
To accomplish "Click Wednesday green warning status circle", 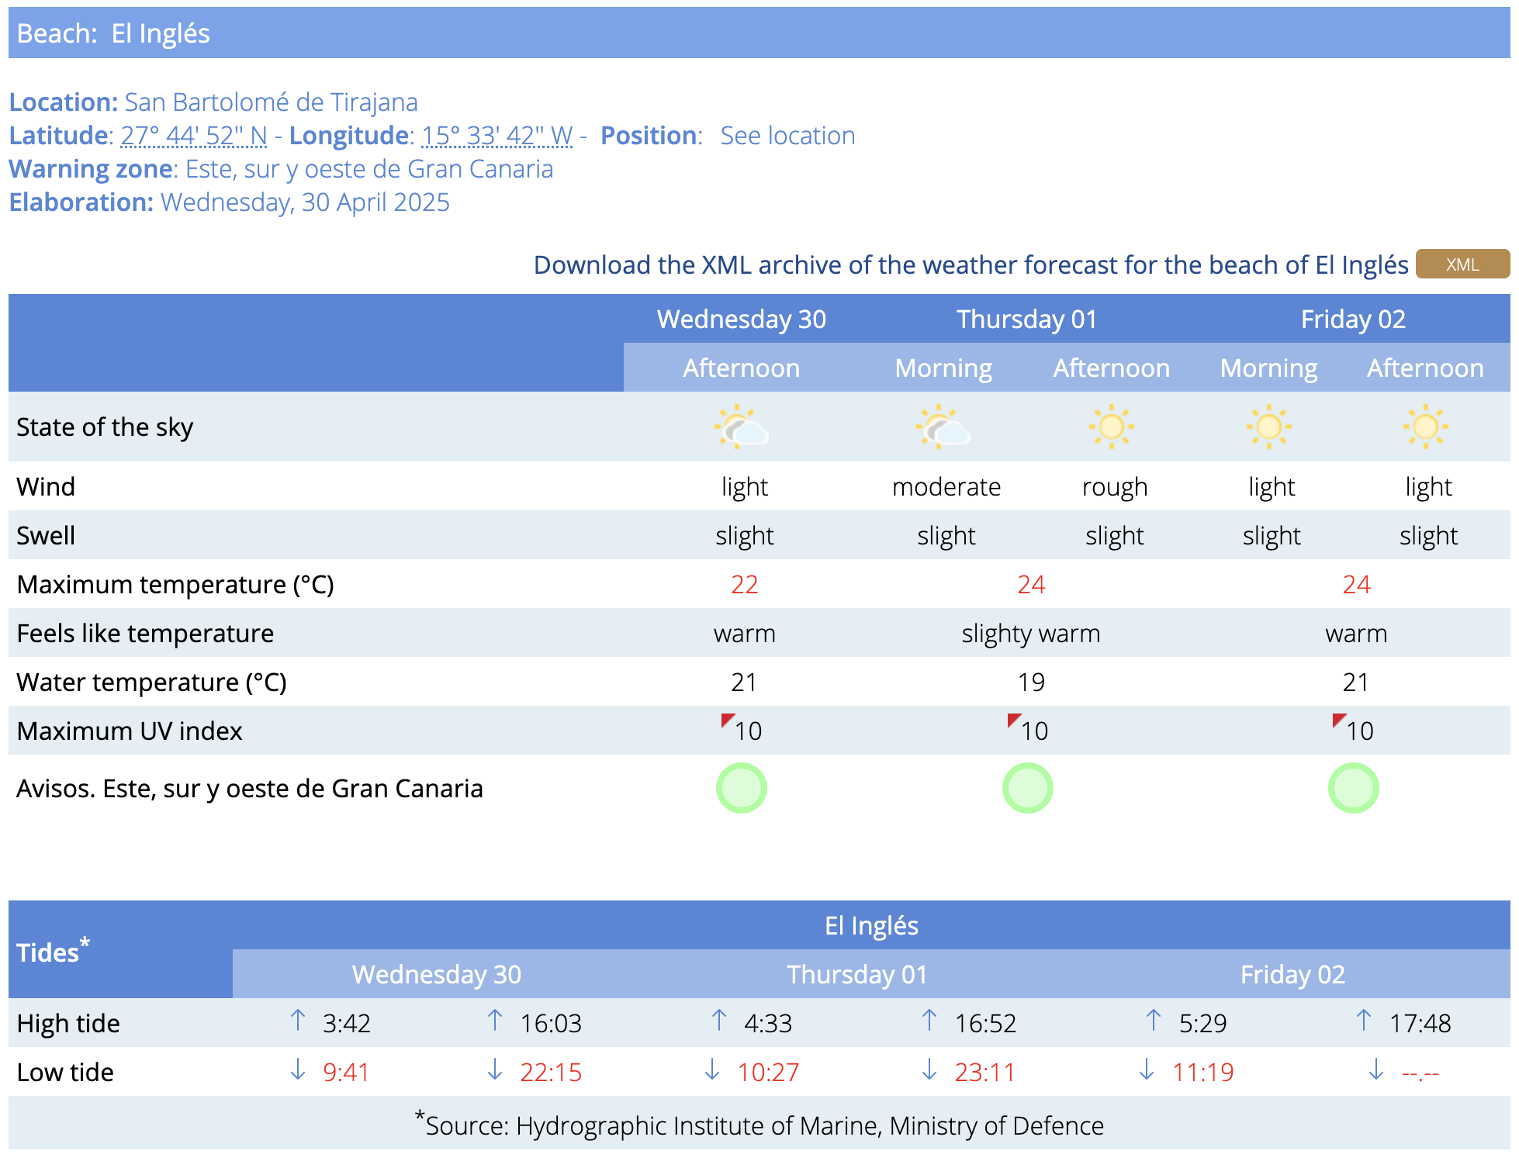I will point(741,788).
